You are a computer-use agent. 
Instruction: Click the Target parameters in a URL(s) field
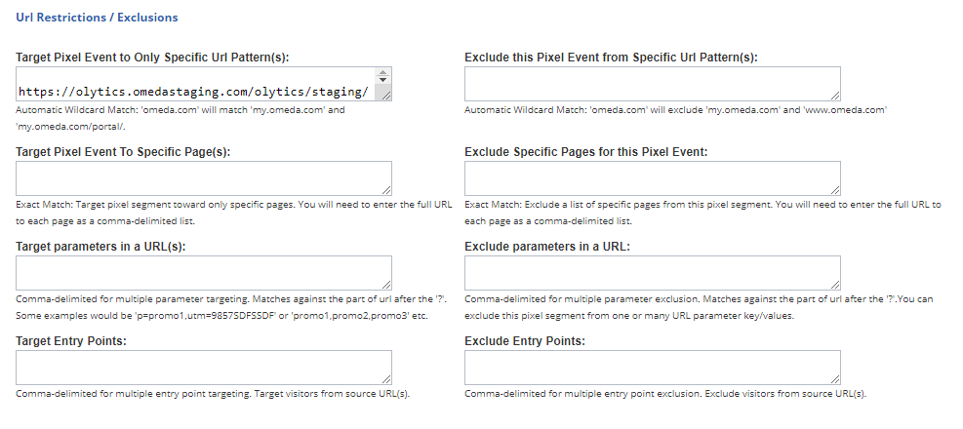204,273
